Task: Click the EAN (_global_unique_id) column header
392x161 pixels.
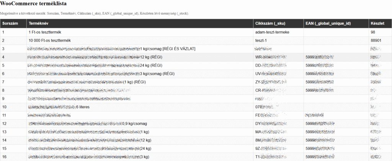Action: click(328, 24)
